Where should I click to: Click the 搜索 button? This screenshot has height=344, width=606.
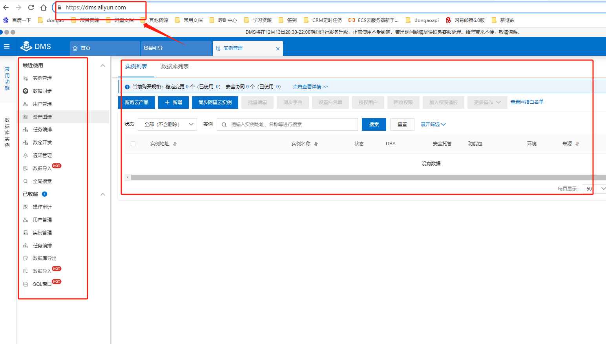374,124
